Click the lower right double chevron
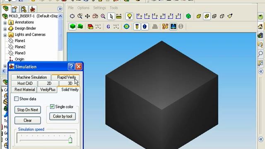The width and height of the screenshot is (265, 149). pyautogui.click(x=261, y=139)
